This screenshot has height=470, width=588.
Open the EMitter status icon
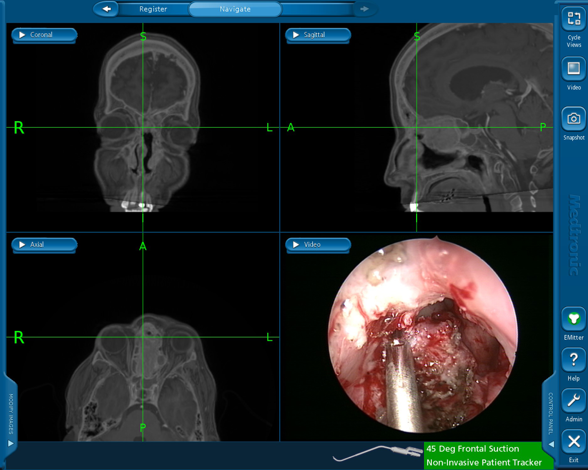click(x=573, y=319)
